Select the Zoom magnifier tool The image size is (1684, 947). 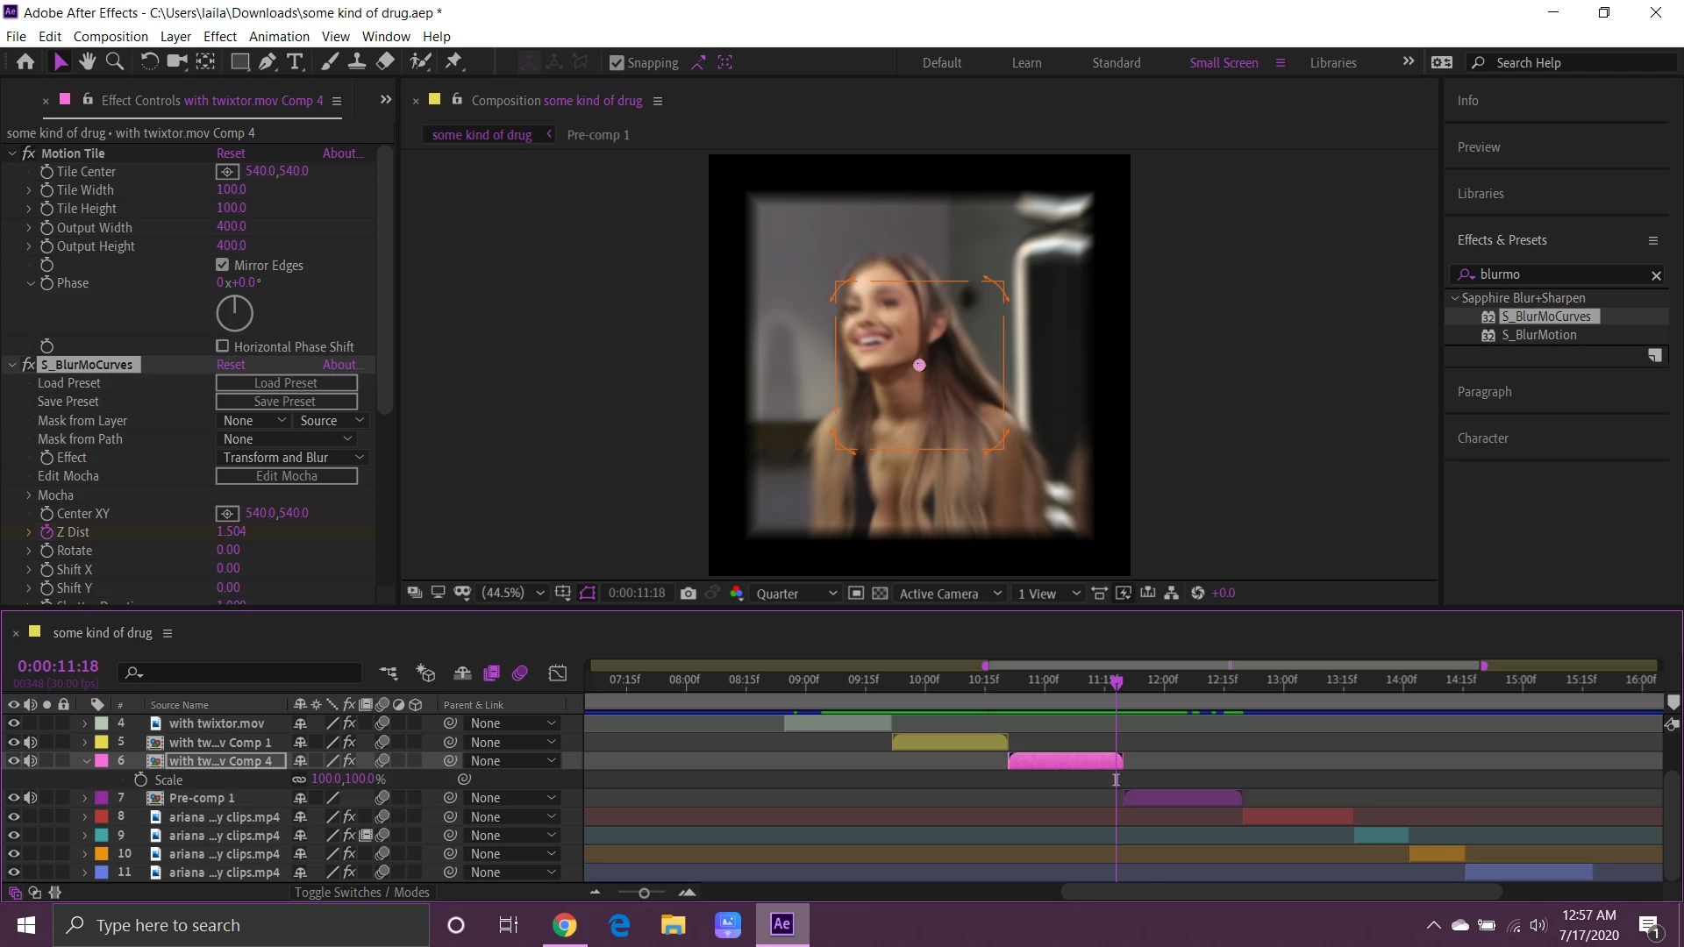[115, 61]
